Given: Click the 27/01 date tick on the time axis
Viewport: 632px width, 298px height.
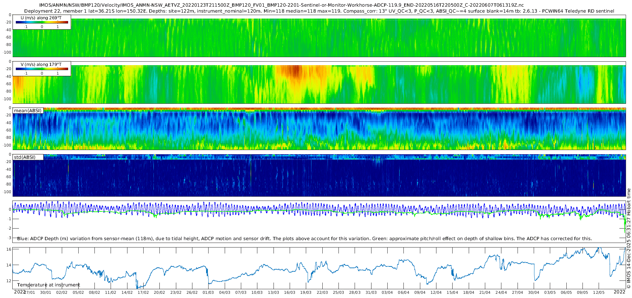Looking at the screenshot, I should [x=29, y=292].
